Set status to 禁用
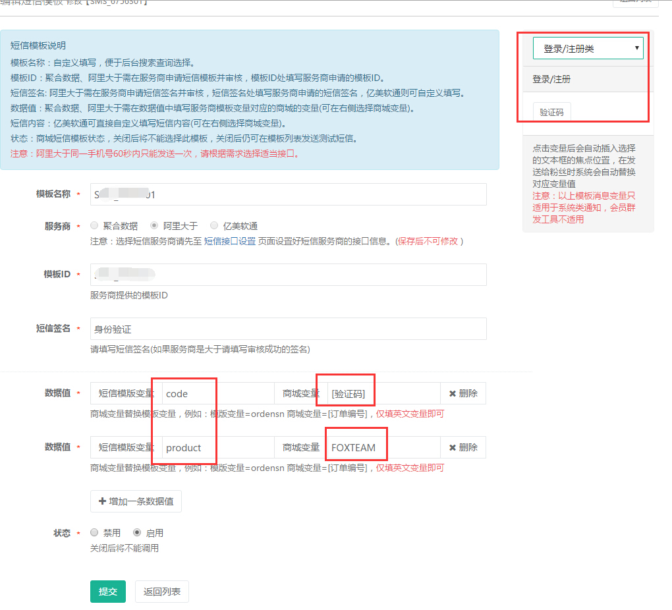 94,532
